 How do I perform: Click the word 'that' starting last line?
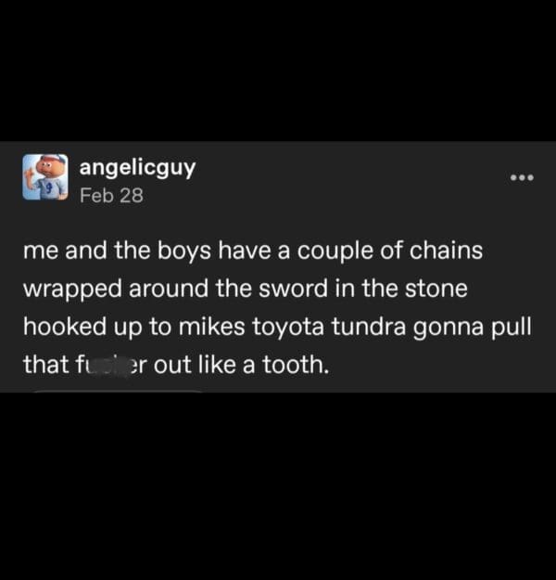(46, 364)
